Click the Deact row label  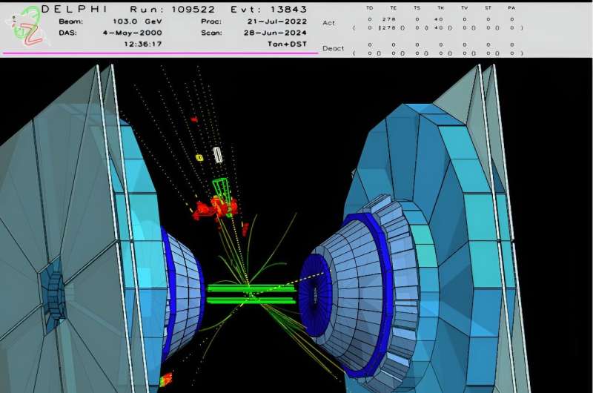333,48
